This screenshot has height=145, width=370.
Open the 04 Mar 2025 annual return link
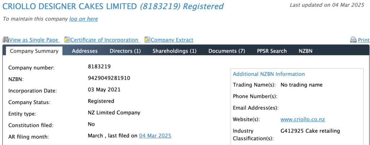tap(155, 136)
